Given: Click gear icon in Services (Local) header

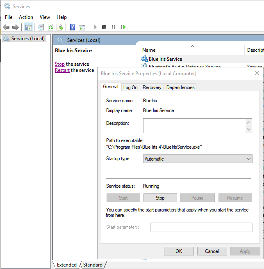Looking at the screenshot, I should coord(60,40).
